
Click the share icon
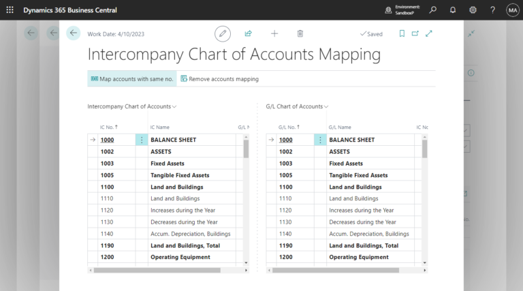(249, 33)
